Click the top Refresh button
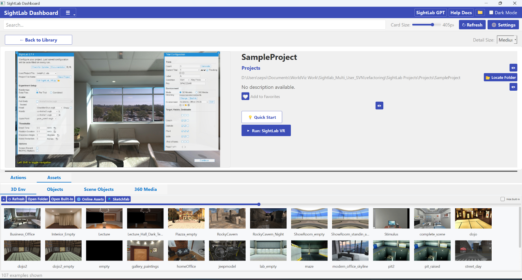The width and height of the screenshot is (522, 280). [472, 25]
